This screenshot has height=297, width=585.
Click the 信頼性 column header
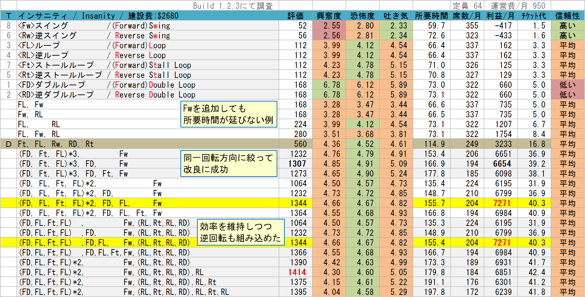(567, 16)
